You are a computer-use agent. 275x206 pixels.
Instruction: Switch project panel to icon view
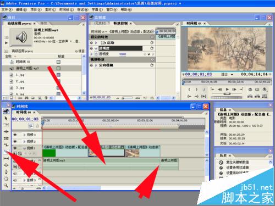12,98
